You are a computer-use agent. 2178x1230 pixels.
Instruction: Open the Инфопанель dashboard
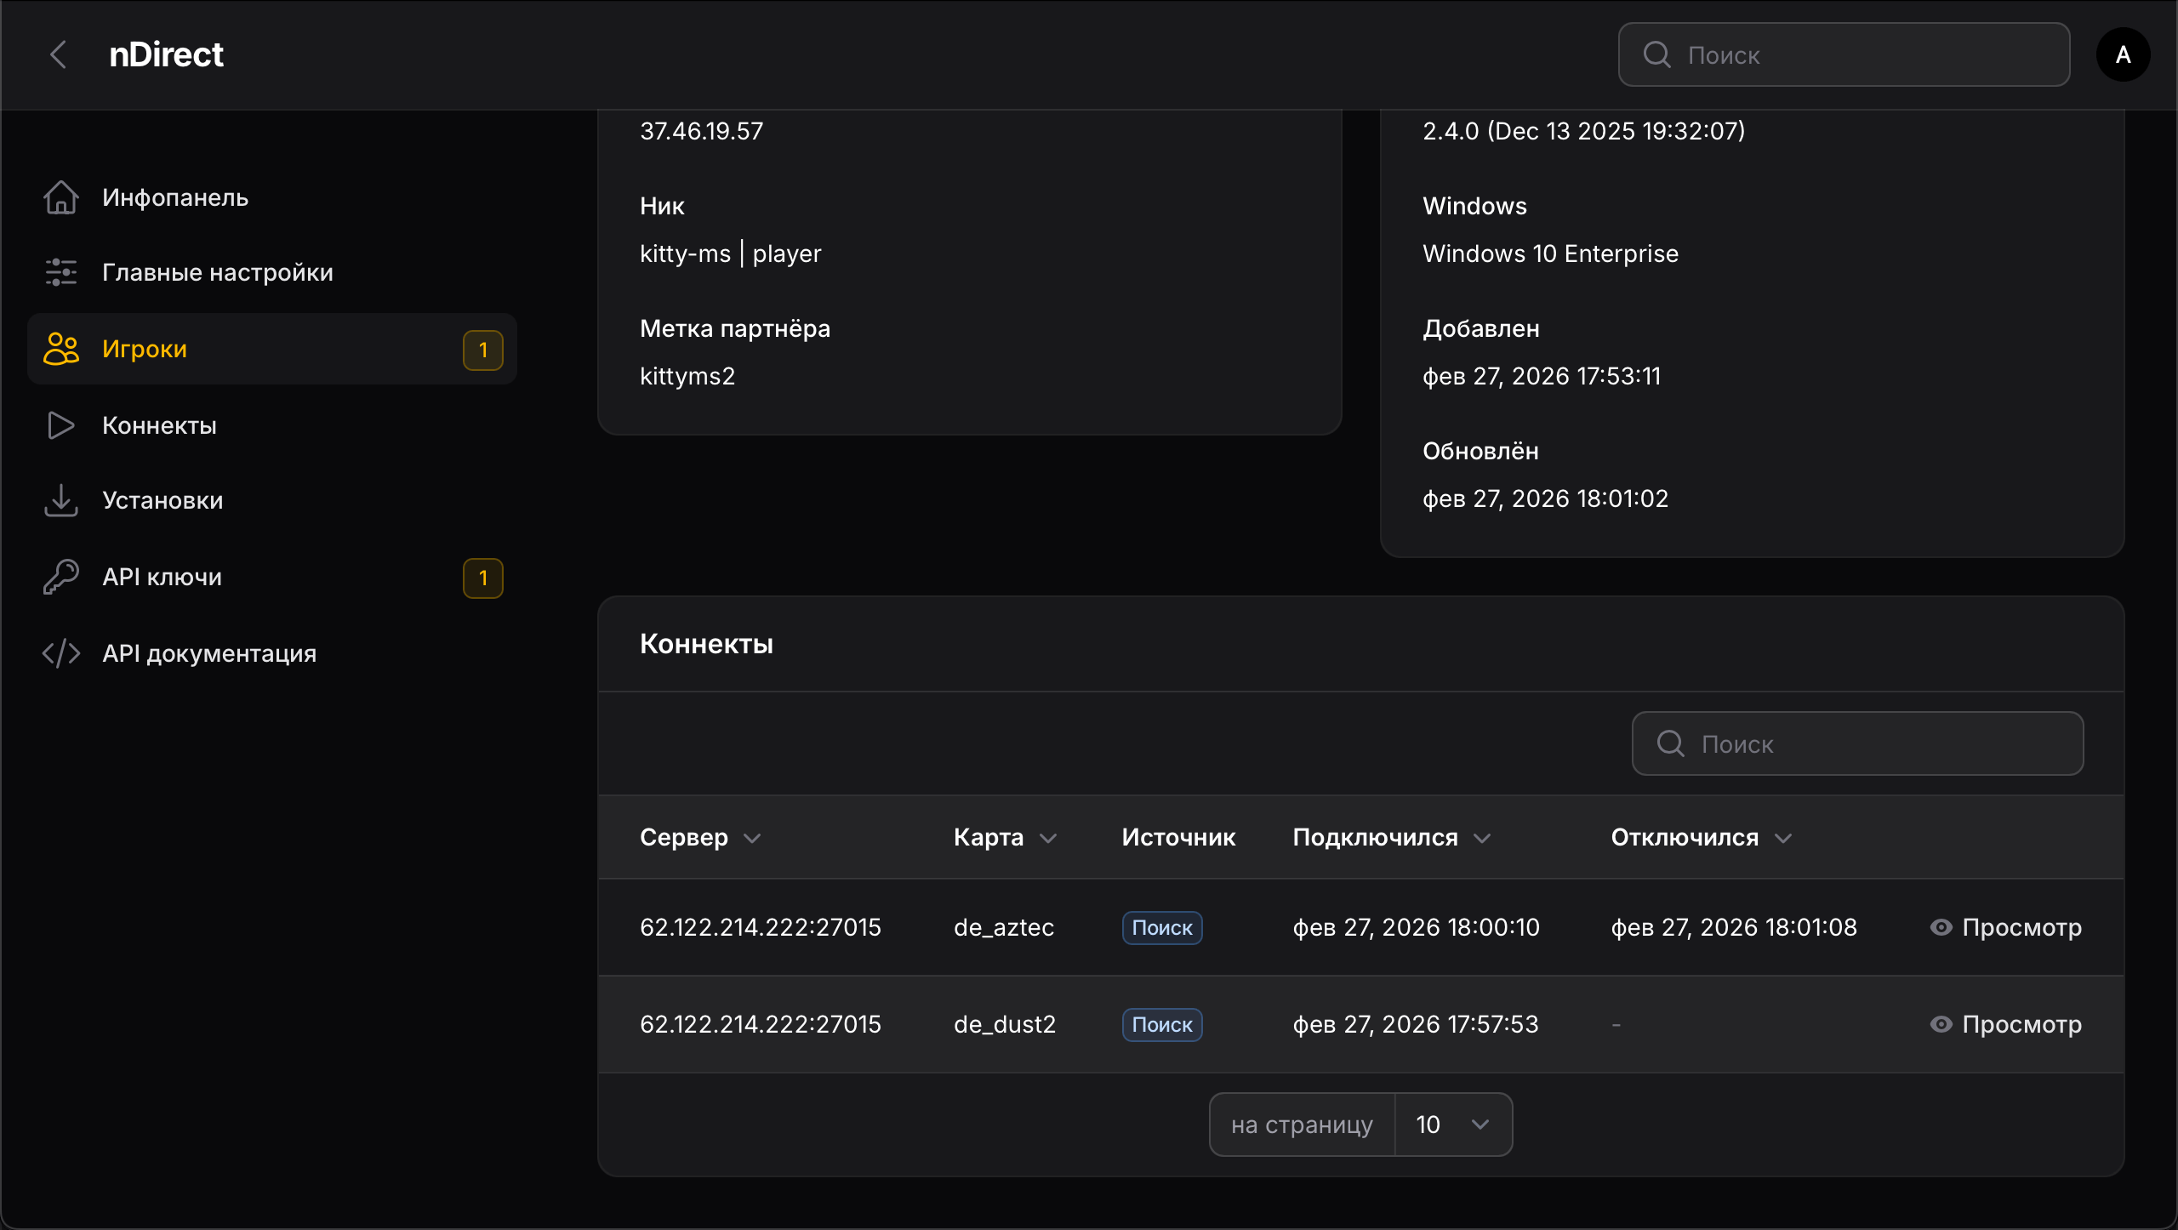pos(174,196)
